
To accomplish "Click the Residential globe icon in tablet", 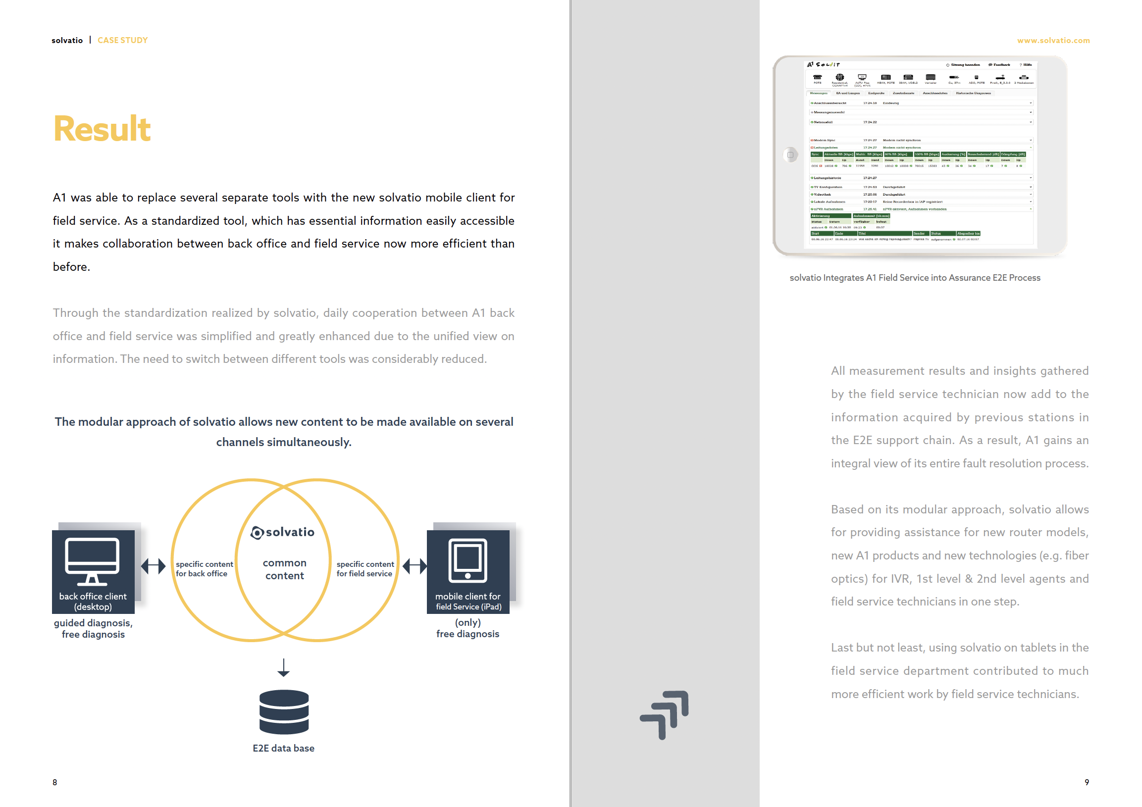I will tap(839, 77).
